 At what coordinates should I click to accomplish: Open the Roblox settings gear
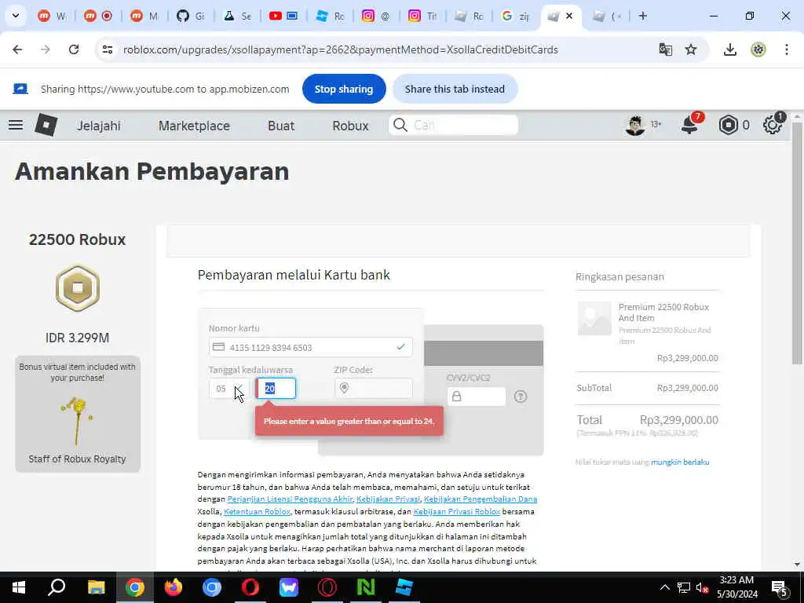click(773, 125)
